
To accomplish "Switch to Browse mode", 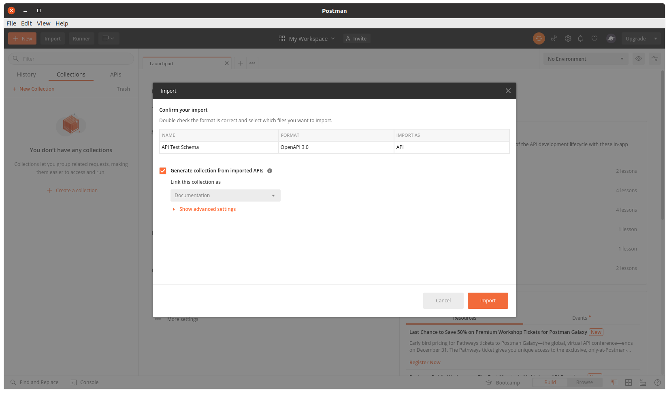I will coord(584,382).
